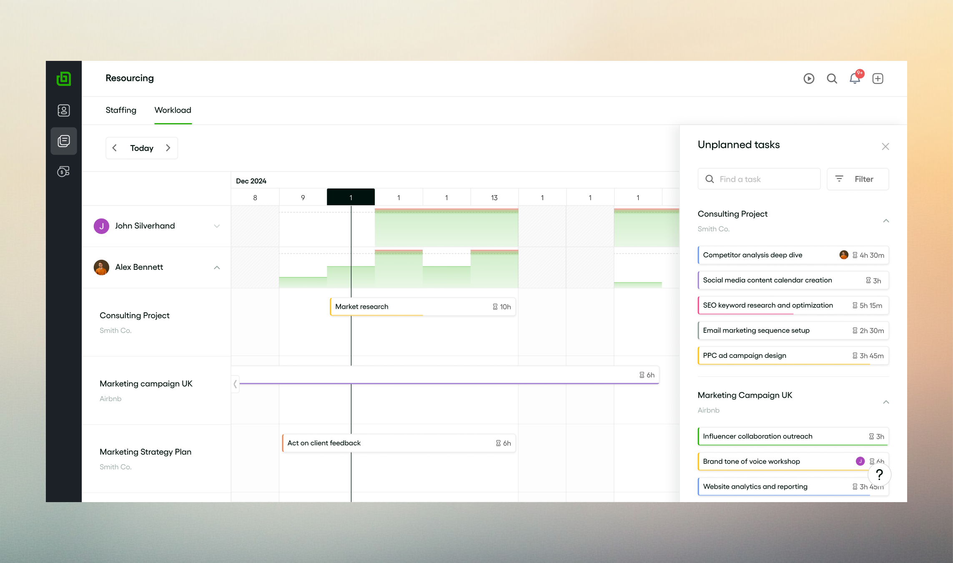Collapse Marketing Campaign UK unplanned section
Image resolution: width=953 pixels, height=563 pixels.
point(886,402)
